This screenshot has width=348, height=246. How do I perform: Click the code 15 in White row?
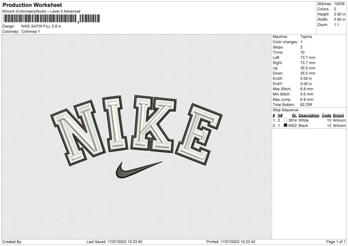pos(329,120)
